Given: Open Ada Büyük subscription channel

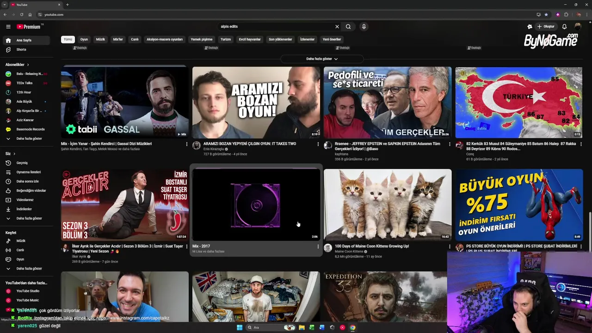Looking at the screenshot, I should (x=26, y=102).
